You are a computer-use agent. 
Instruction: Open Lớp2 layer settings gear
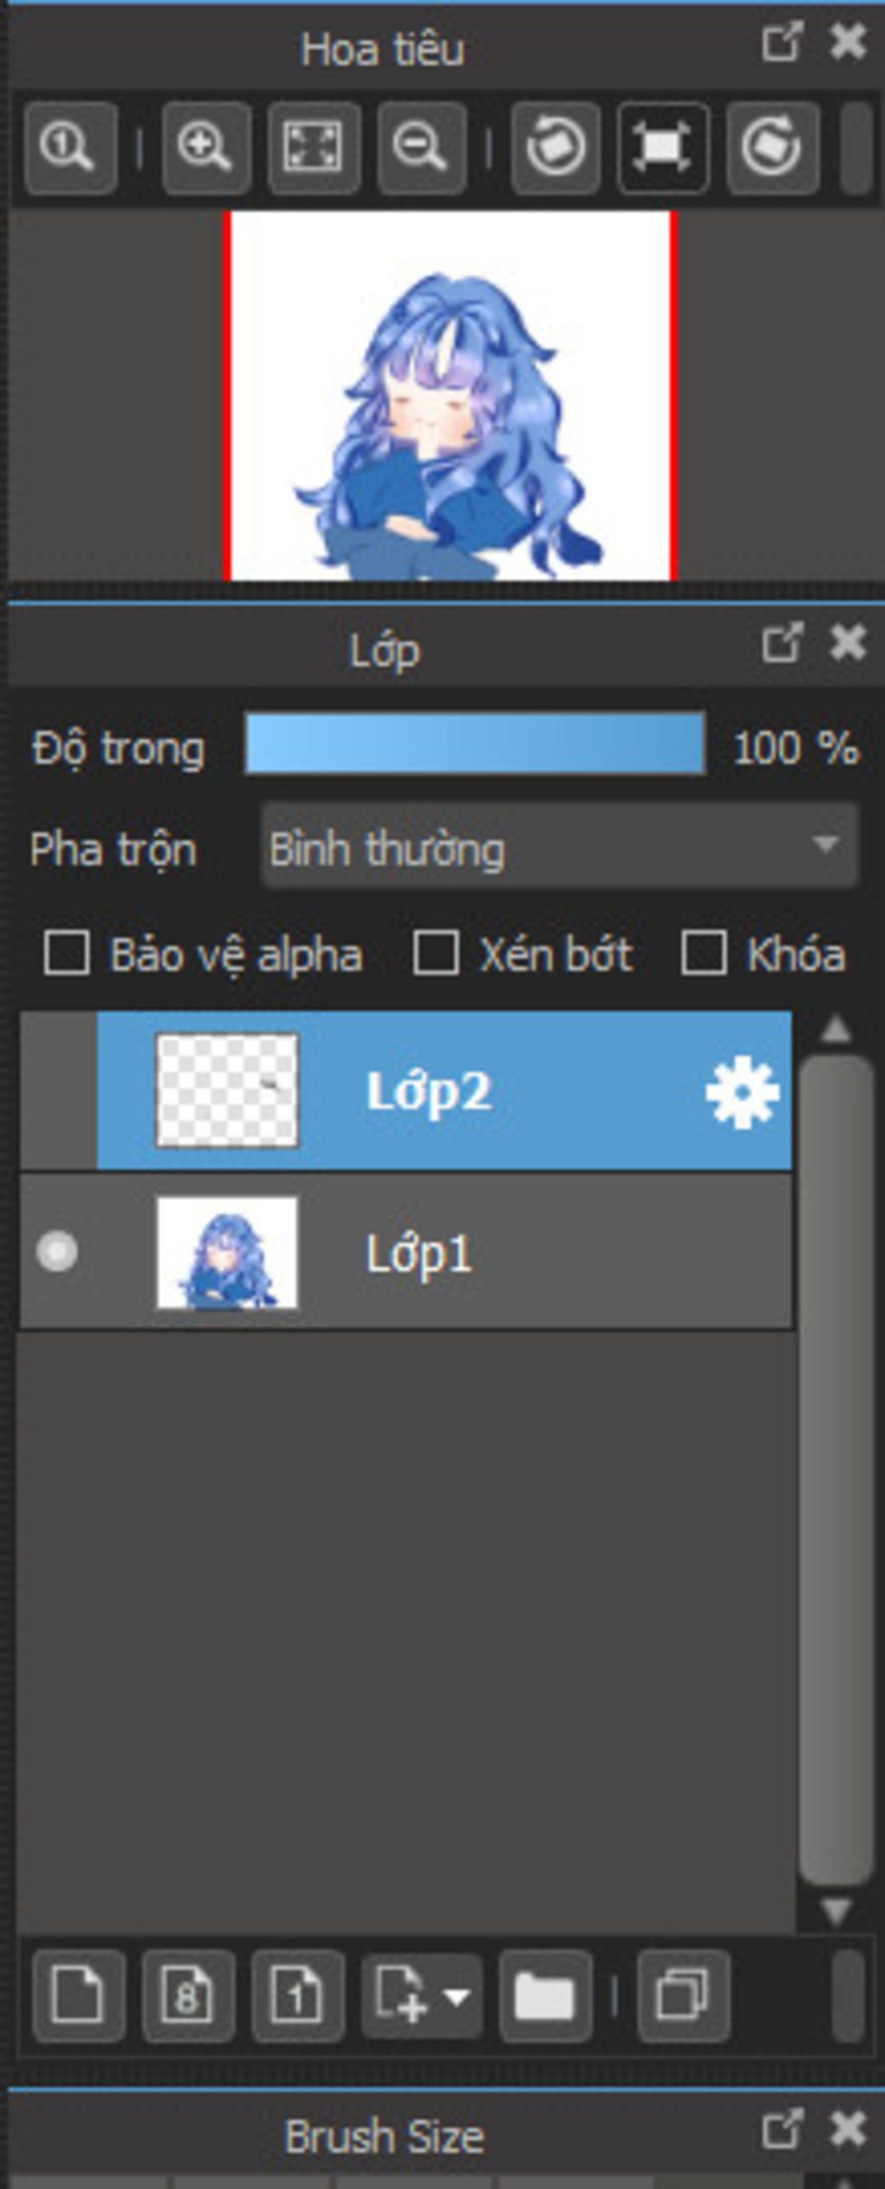[x=742, y=1093]
